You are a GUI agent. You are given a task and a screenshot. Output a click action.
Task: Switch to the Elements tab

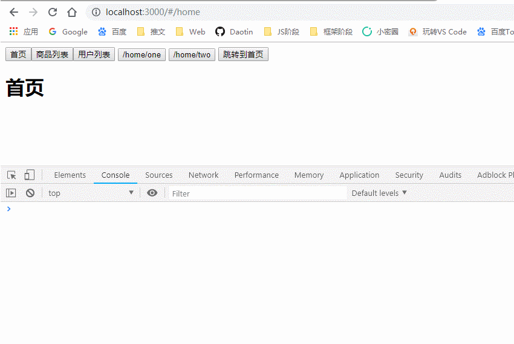click(x=70, y=175)
